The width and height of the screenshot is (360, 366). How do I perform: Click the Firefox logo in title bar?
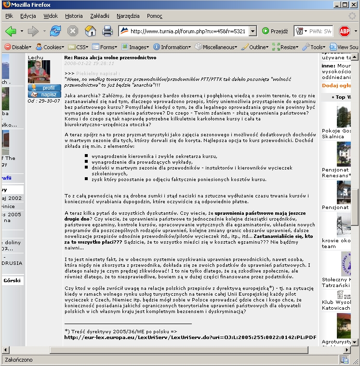click(x=7, y=4)
